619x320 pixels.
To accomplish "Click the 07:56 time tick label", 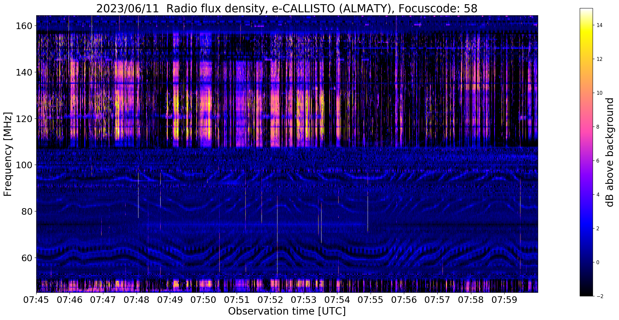I will coord(404,300).
